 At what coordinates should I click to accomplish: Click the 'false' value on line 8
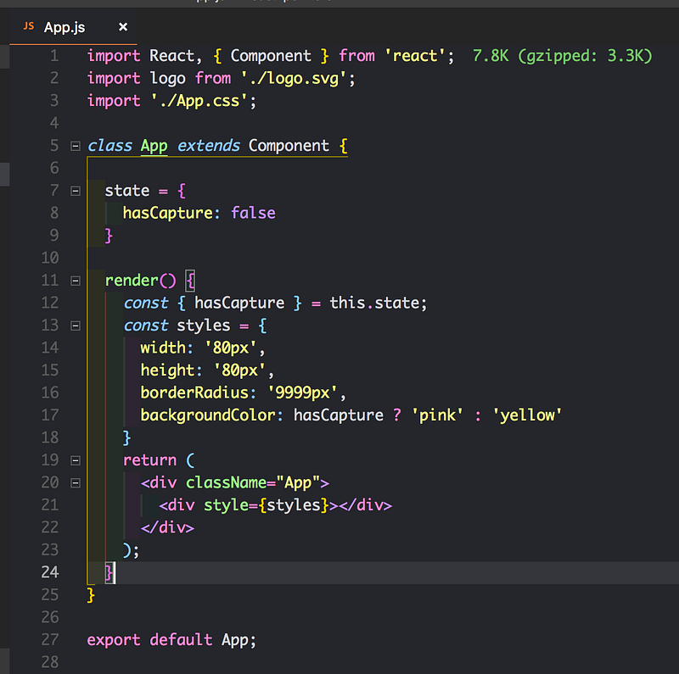pos(253,214)
